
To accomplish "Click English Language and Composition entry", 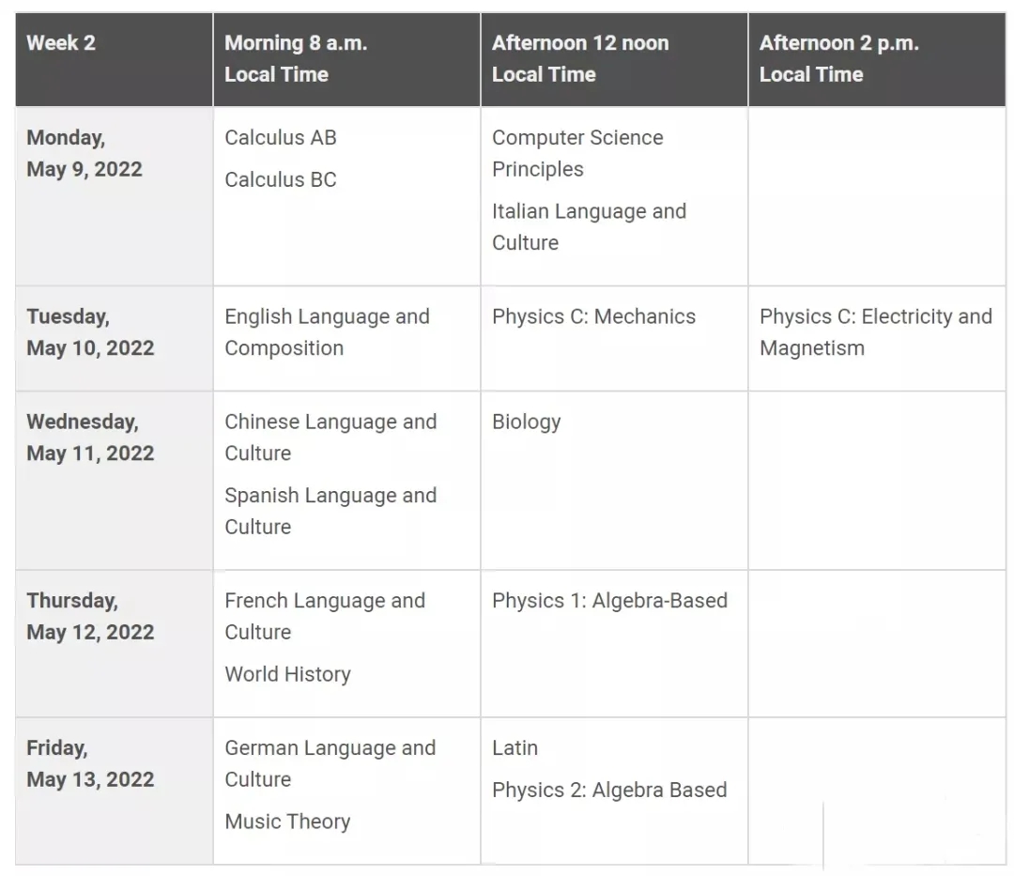I will pos(328,332).
